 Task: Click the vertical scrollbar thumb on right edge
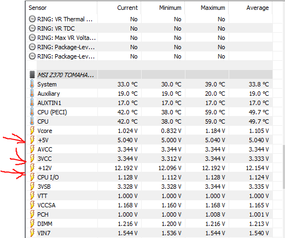[x=284, y=167]
